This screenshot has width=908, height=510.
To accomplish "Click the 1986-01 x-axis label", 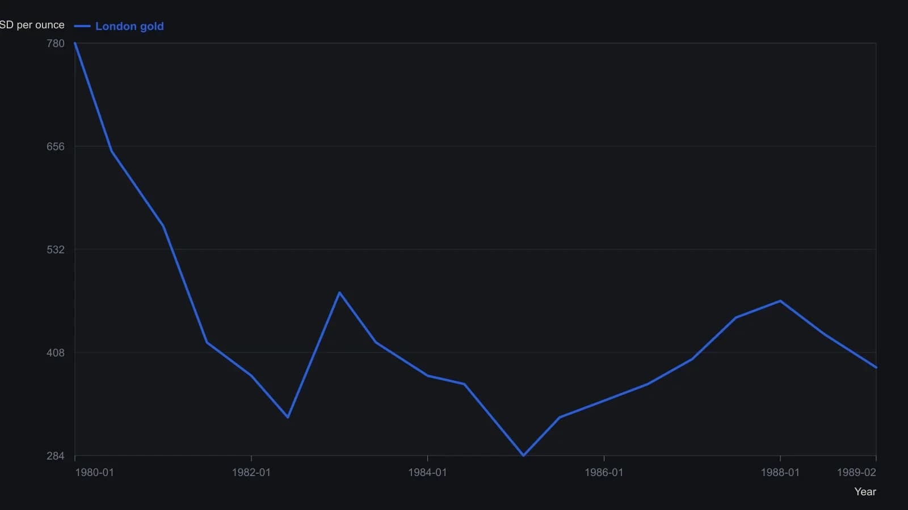I will point(604,473).
